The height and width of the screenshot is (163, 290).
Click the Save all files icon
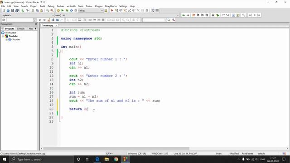click(17, 10)
